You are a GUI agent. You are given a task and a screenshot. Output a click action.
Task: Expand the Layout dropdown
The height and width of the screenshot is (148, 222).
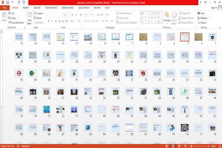[x=39, y=13]
